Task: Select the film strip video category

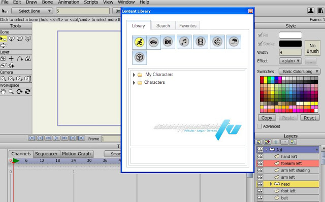Action: [201, 42]
